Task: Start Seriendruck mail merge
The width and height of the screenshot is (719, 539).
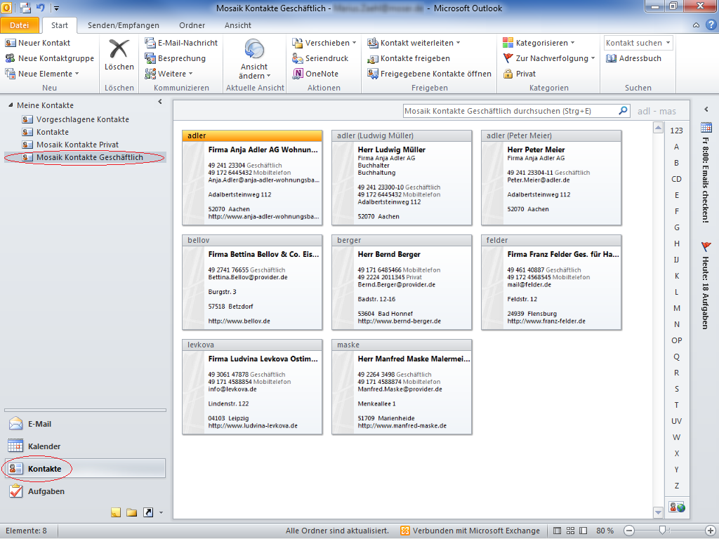Action: click(x=320, y=58)
